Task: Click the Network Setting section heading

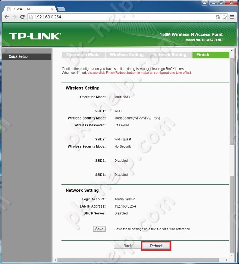Action: 82,190
